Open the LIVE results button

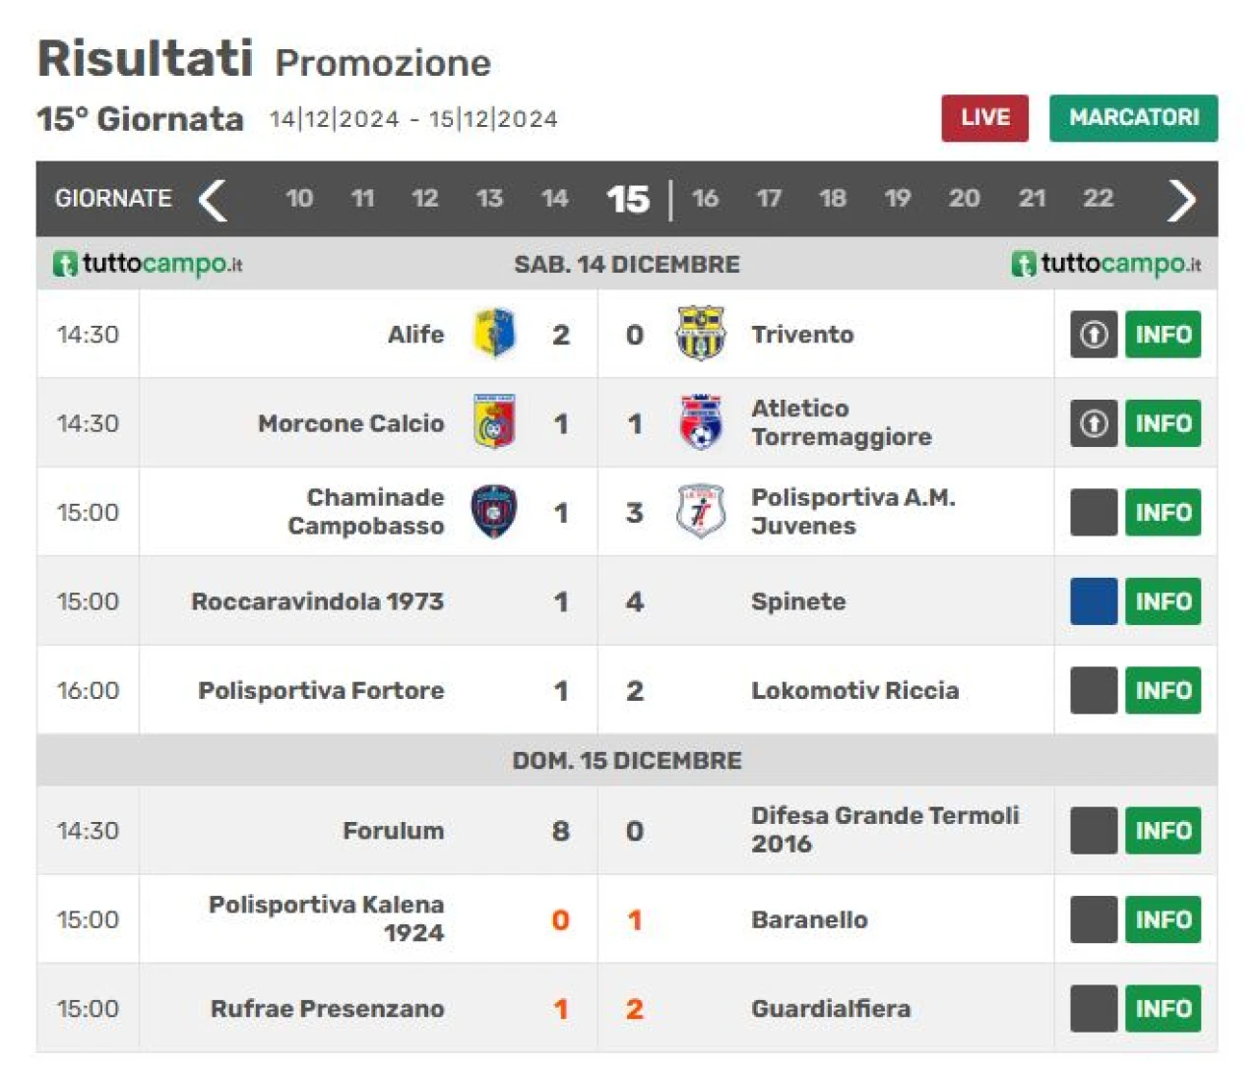coord(984,118)
